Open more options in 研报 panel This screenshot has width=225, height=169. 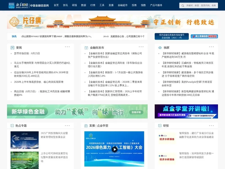211,126
